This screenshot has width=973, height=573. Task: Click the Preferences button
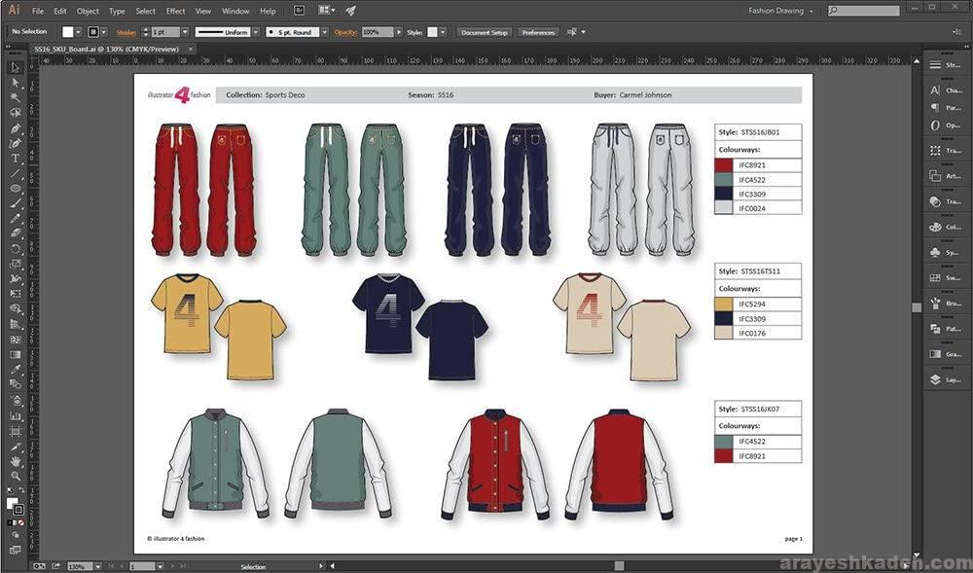(538, 32)
